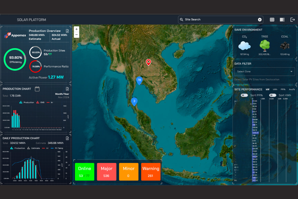
Task: Enable the Sort PR% toggle
Action: click(x=244, y=95)
